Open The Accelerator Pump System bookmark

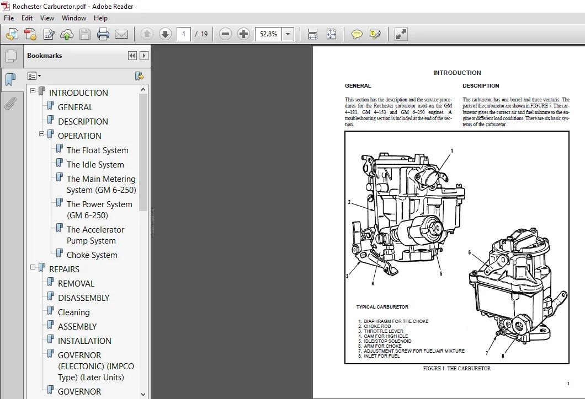[x=95, y=235]
